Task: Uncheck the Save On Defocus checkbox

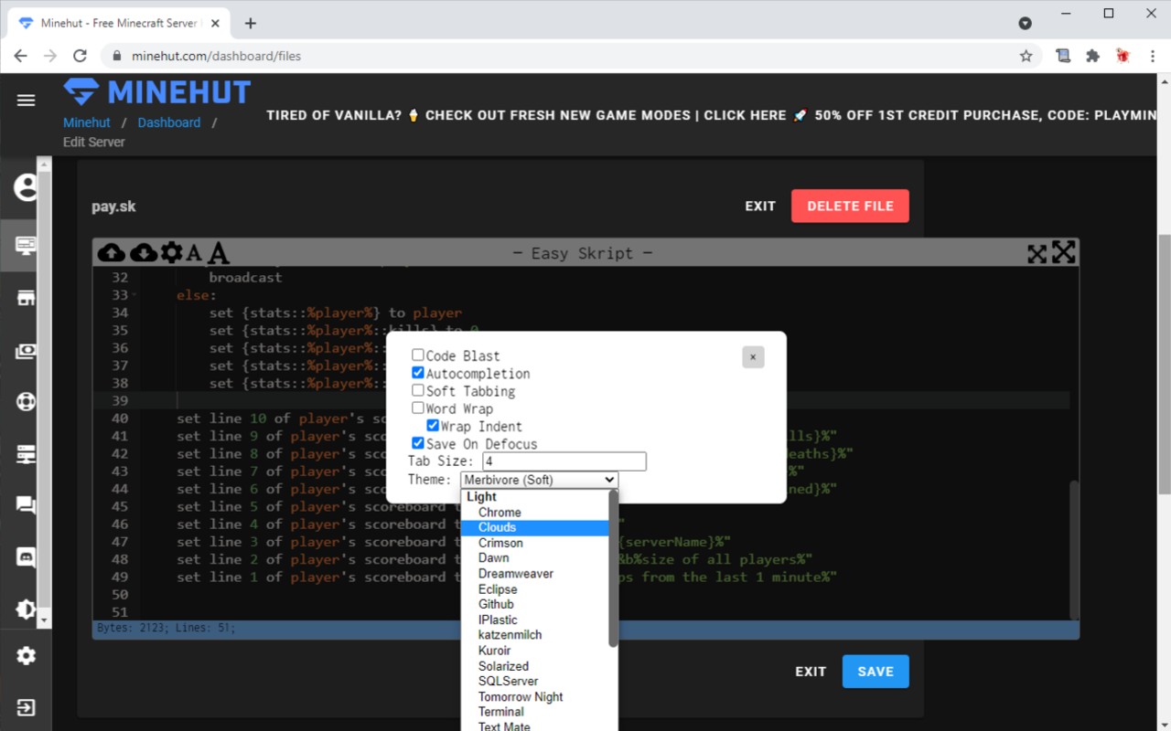Action: click(x=417, y=443)
